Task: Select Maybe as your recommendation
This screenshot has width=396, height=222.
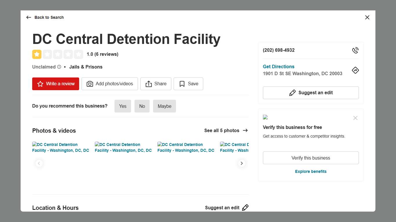Action: click(x=164, y=106)
